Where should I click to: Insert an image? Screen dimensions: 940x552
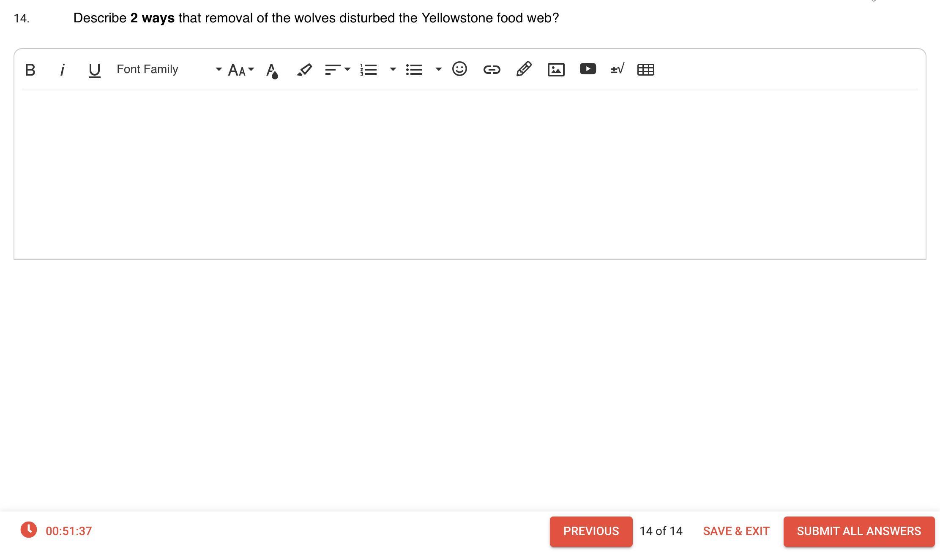556,70
